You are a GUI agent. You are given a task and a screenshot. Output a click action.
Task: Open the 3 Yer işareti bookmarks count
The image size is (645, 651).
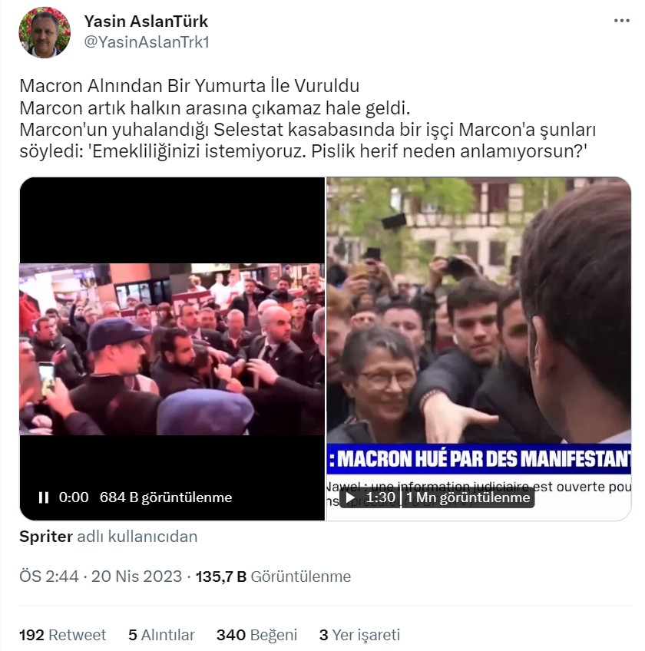[359, 635]
